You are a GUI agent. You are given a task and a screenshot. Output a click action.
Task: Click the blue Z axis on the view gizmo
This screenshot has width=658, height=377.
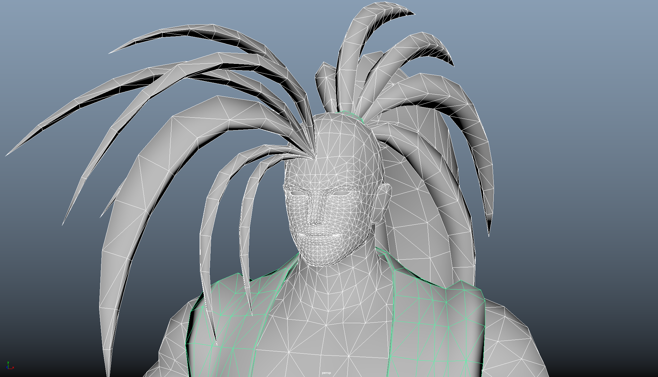pyautogui.click(x=7, y=367)
